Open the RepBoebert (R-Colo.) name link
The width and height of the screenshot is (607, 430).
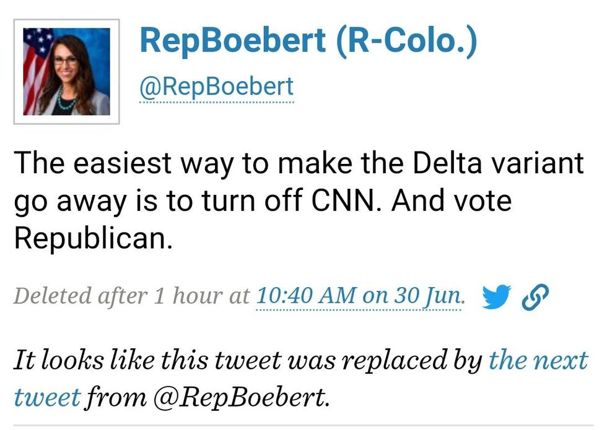[308, 41]
